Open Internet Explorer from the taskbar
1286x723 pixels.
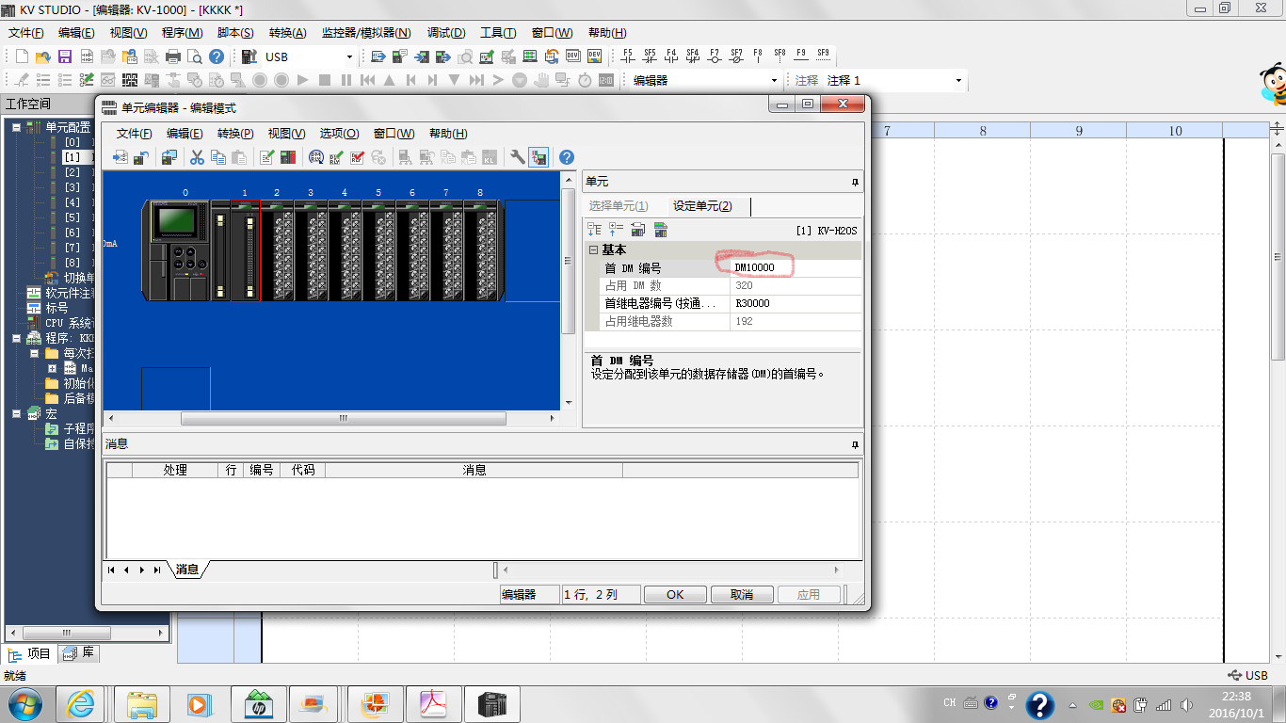click(80, 703)
